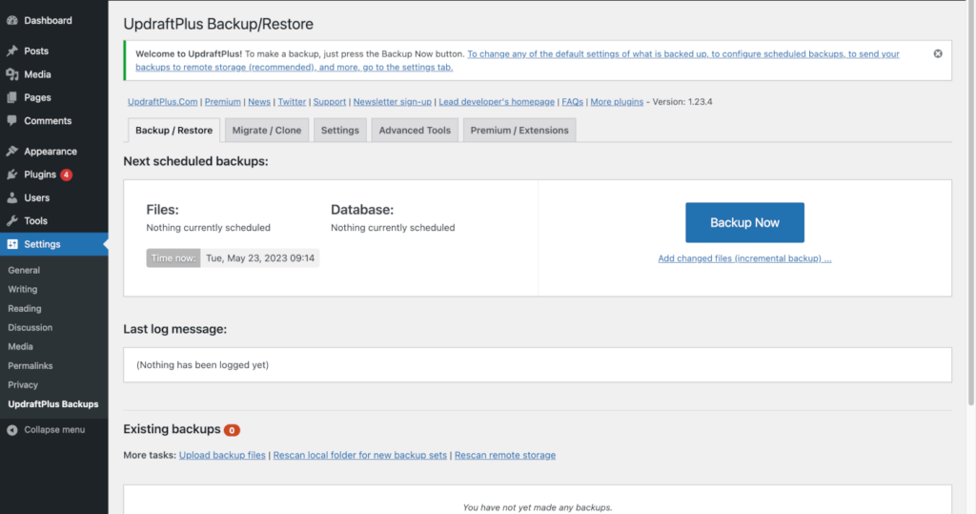The width and height of the screenshot is (976, 514).
Task: Click the Plugins update count badge
Action: pos(66,175)
